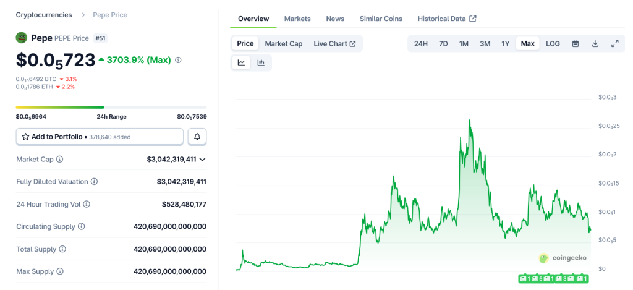Set chart range to 1Y
Image resolution: width=633 pixels, height=290 pixels.
[506, 44]
